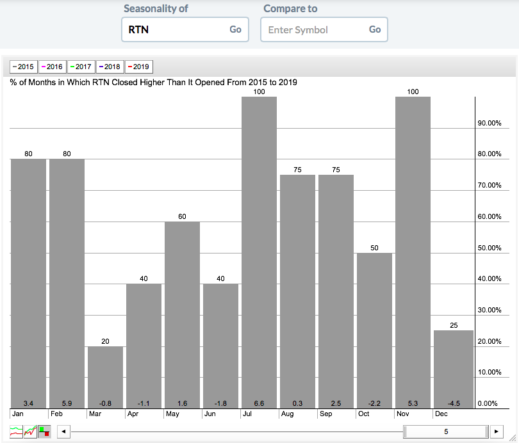This screenshot has height=443, width=519.
Task: Click the slider track left of the handle
Action: (237, 432)
